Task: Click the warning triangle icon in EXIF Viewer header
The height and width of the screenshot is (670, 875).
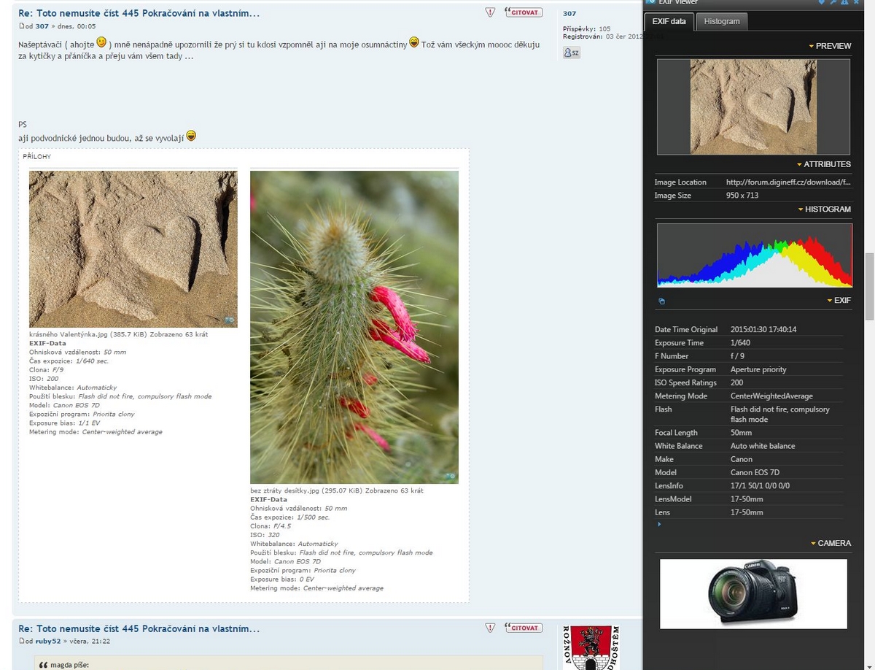Action: (x=844, y=2)
